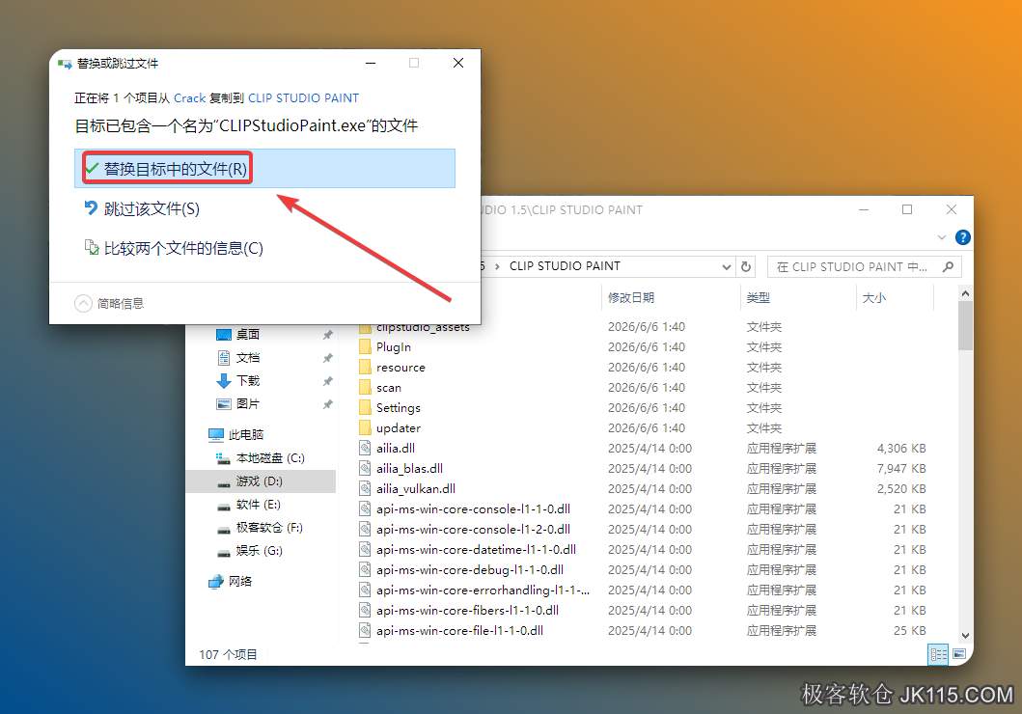This screenshot has height=714, width=1022.
Task: Select the Settings folder icon
Action: (365, 407)
